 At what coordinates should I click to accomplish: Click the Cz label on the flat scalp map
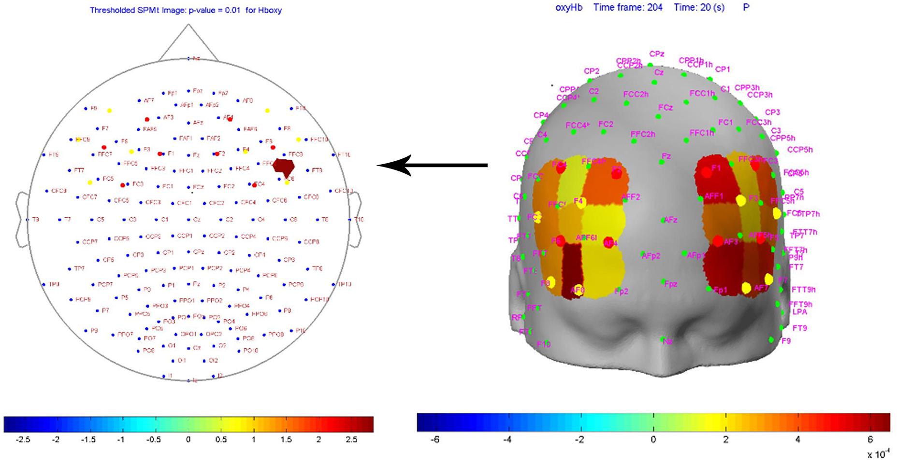tap(197, 220)
